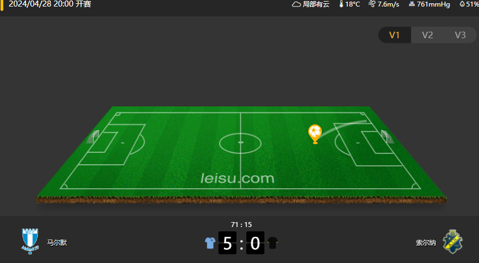Click the AIK team crest
Image resolution: width=479 pixels, height=263 pixels.
453,242
